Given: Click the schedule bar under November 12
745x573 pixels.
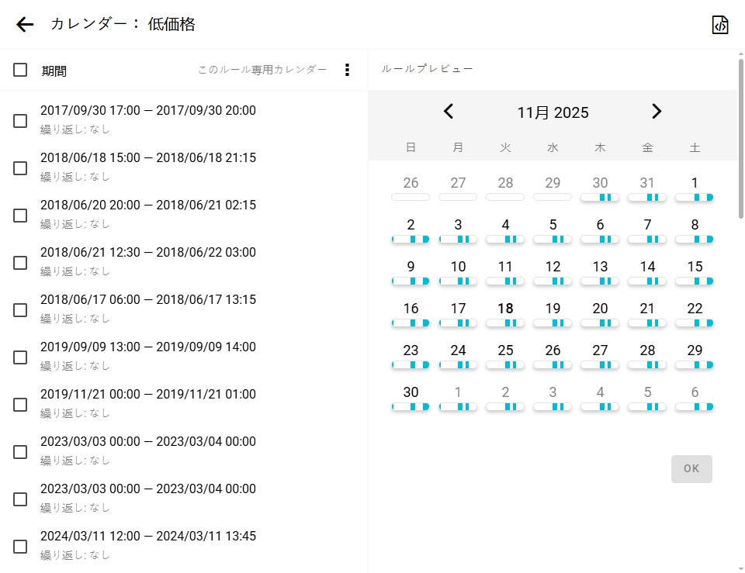Looking at the screenshot, I should click(553, 281).
